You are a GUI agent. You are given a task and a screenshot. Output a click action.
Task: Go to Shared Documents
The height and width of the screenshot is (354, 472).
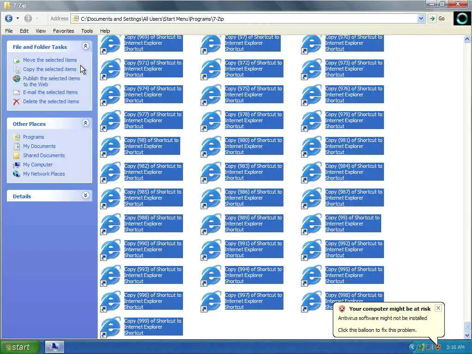44,155
